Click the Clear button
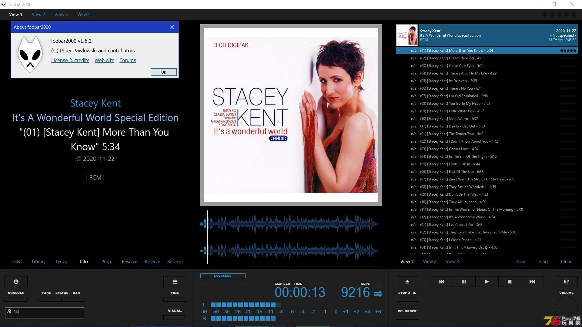This screenshot has width=582, height=327. click(566, 262)
